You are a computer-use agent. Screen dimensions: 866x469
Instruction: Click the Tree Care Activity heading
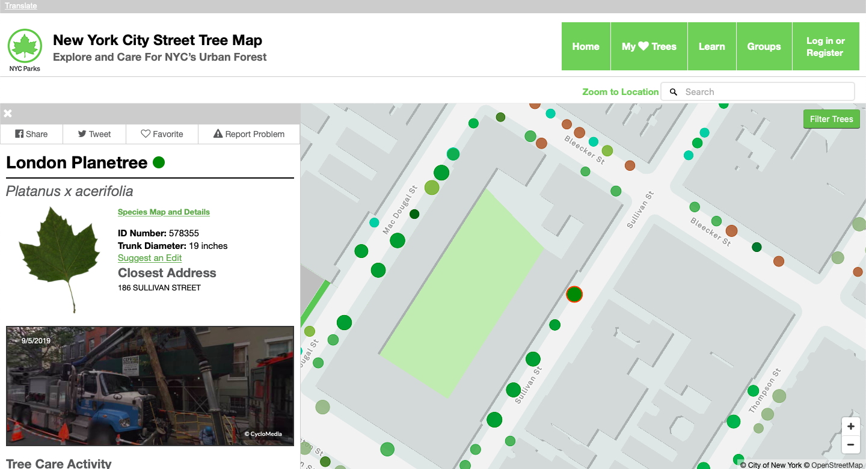59,463
